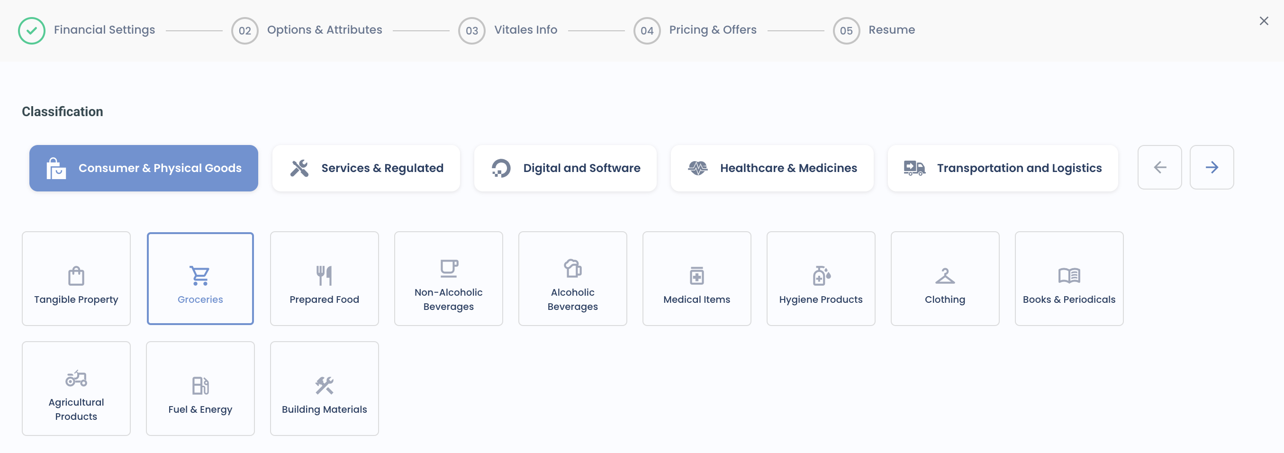The image size is (1284, 453).
Task: Select the Groceries shopping cart icon
Action: [x=200, y=276]
